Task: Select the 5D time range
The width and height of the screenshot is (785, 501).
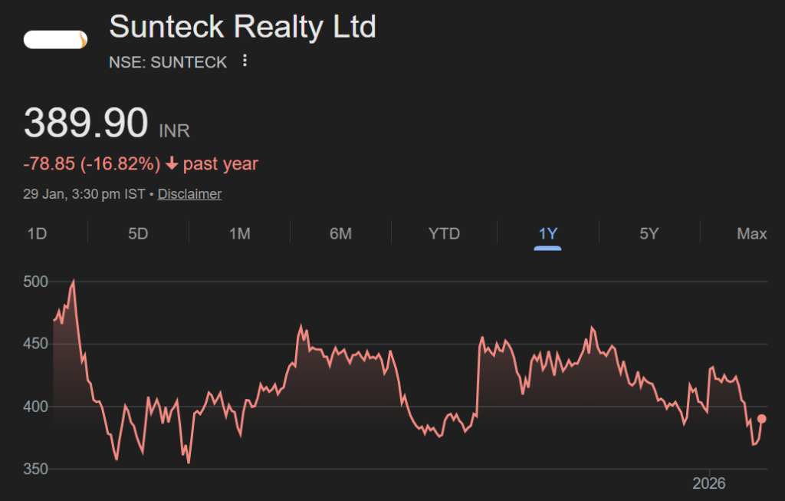Action: click(x=138, y=233)
